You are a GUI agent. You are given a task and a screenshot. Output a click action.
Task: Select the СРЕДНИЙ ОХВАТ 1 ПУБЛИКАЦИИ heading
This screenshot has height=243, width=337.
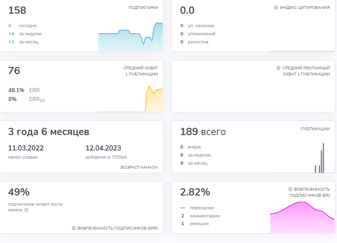tap(140, 71)
